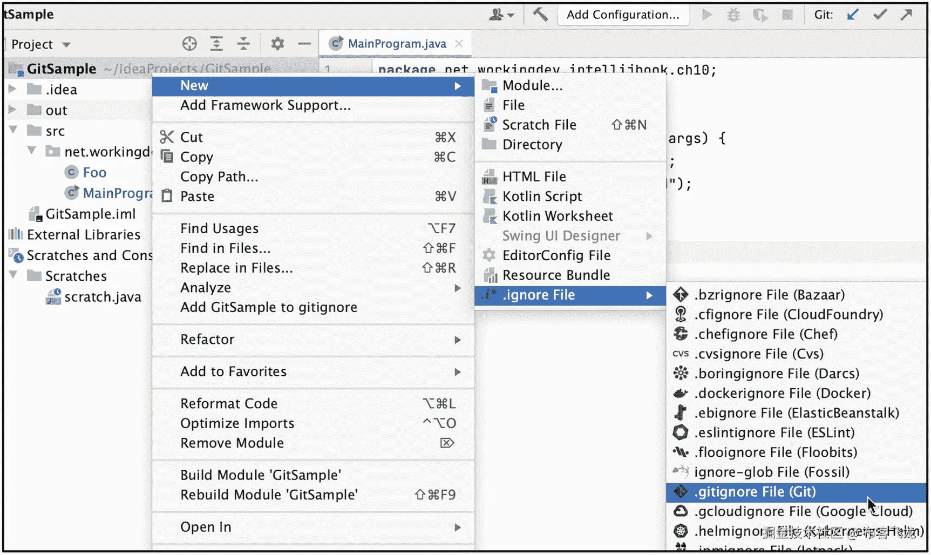931x555 pixels.
Task: Choose Find Usages menu item
Action: [313, 228]
